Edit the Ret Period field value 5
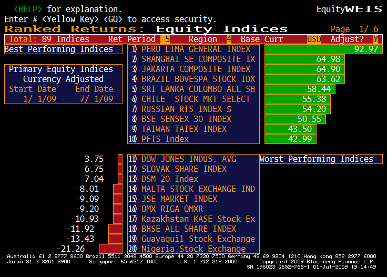The height and width of the screenshot is (277, 387). [x=165, y=39]
